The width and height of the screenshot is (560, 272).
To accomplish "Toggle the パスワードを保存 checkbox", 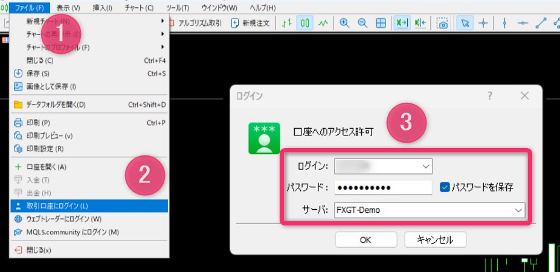I will point(445,187).
